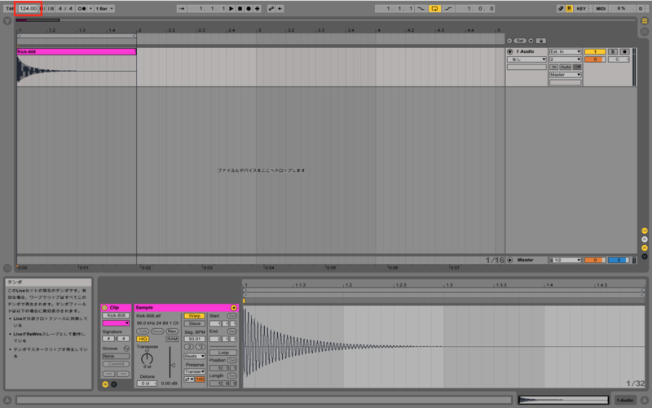Click the track volume slider
652x408 pixels.
[595, 59]
